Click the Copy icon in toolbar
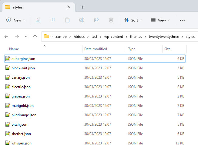The width and height of the screenshot is (198, 152). (53, 20)
